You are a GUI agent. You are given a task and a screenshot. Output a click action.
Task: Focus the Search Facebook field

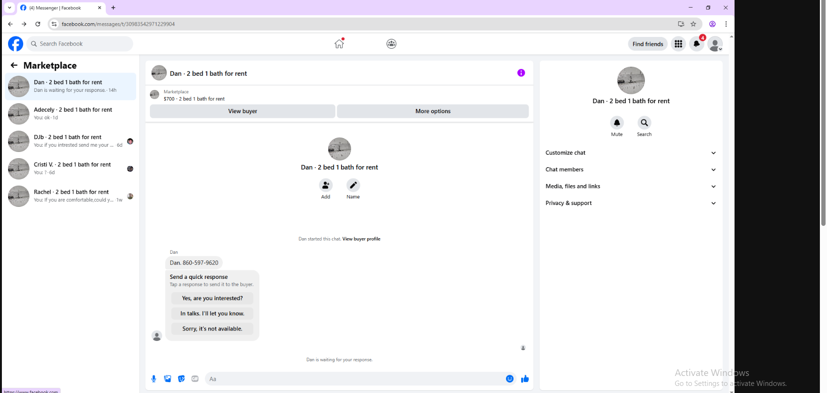(x=80, y=44)
